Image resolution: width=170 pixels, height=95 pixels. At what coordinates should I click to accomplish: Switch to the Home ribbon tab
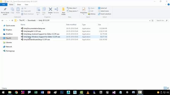coord(11,5)
